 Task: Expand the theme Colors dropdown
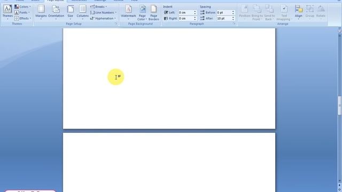click(x=22, y=7)
